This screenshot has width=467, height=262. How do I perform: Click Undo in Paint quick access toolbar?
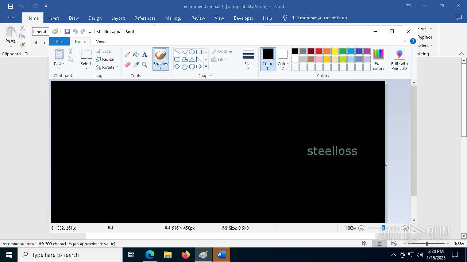[75, 32]
